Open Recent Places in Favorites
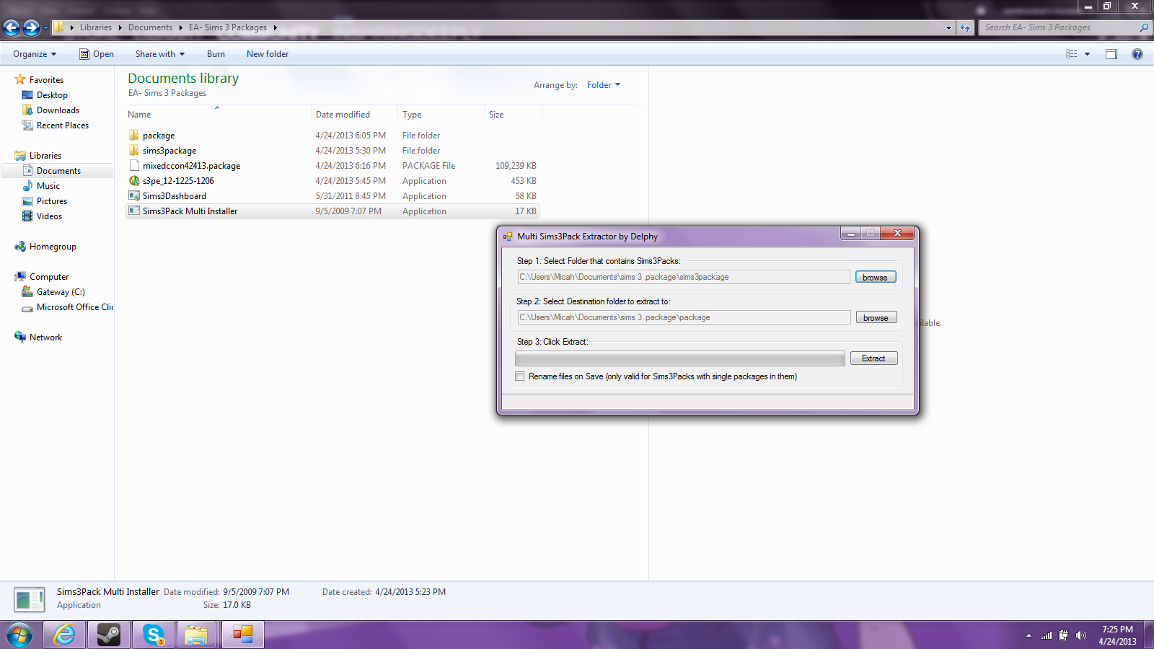 pos(63,125)
